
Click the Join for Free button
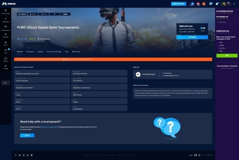coord(192,37)
